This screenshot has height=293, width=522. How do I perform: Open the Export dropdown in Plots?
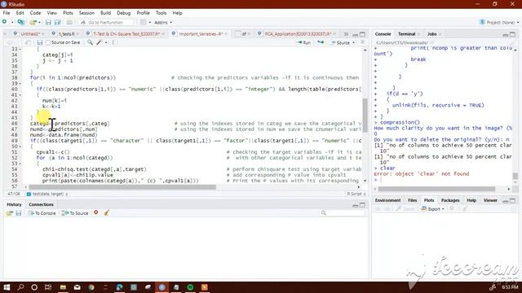coord(433,209)
